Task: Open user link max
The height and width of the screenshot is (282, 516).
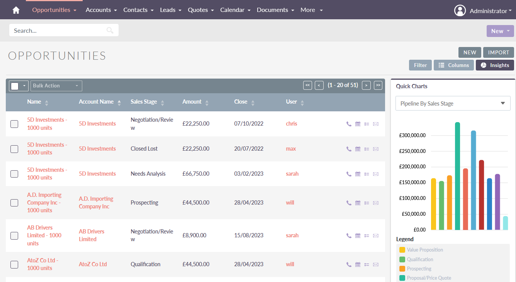Action: [291, 149]
